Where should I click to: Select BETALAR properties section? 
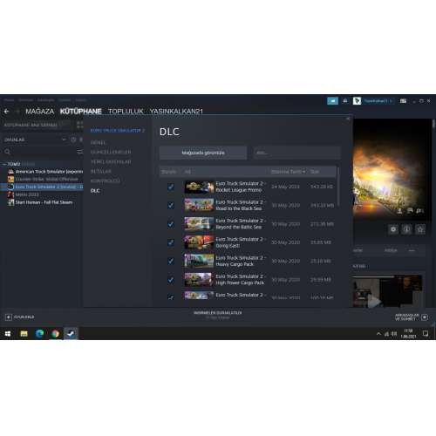pos(101,172)
